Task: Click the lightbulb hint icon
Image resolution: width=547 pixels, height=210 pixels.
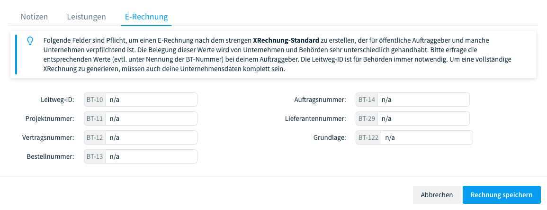Action: [x=30, y=41]
